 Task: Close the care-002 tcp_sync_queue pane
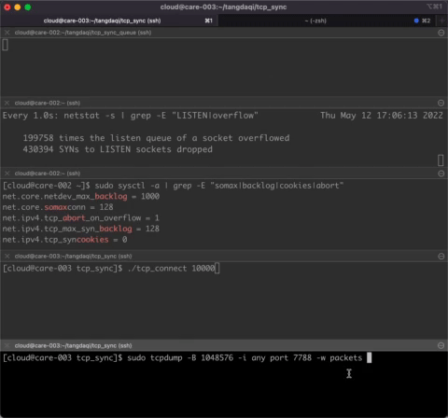tap(7, 33)
